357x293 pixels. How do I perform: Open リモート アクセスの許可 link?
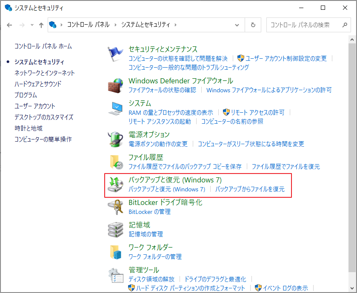click(x=257, y=112)
